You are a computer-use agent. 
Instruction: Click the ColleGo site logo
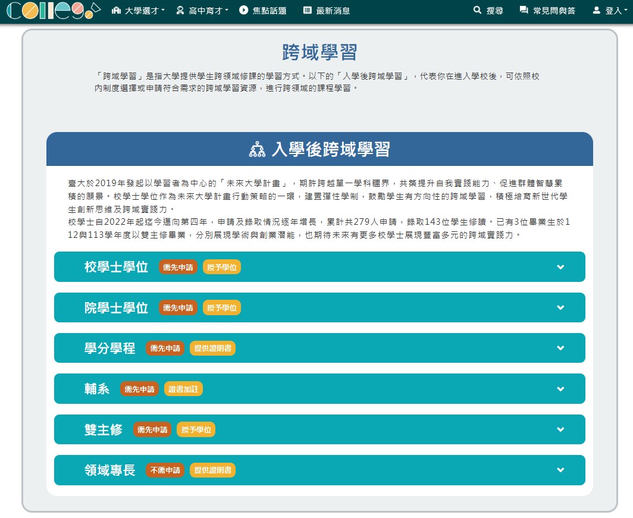pyautogui.click(x=51, y=11)
